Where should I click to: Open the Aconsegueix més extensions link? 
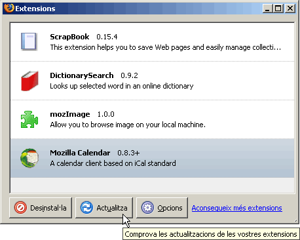pos(236,208)
